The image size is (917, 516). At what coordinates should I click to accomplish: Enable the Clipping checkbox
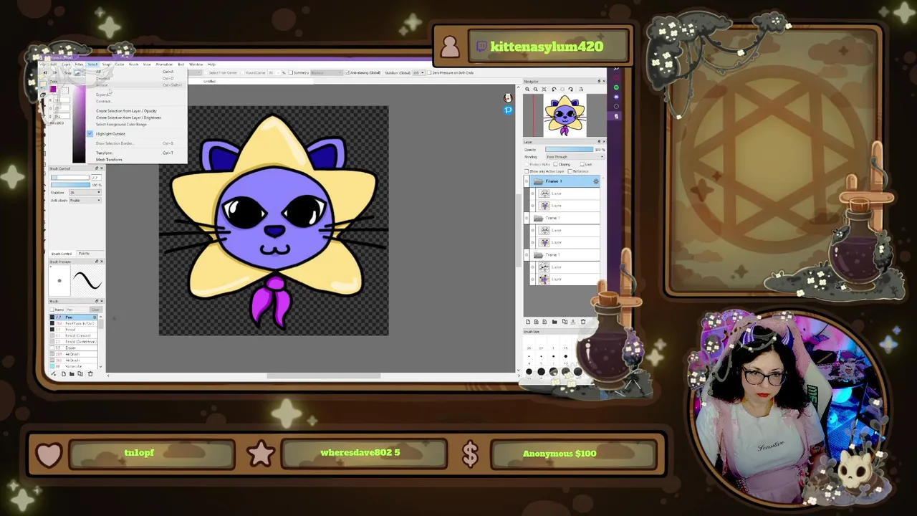(555, 164)
